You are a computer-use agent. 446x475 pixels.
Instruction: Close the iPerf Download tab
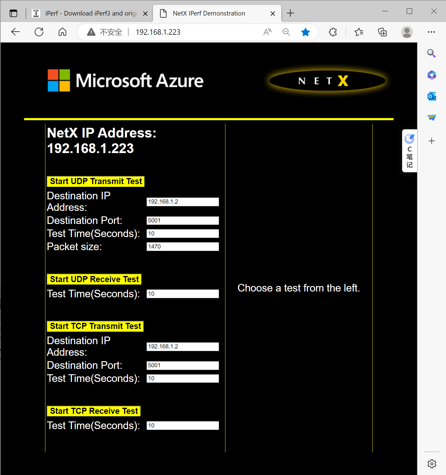click(x=145, y=13)
